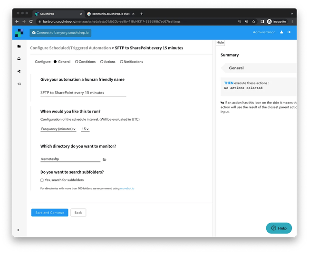Viewport: 309px width, 253px height.
Task: Reload the page
Action: point(31,21)
